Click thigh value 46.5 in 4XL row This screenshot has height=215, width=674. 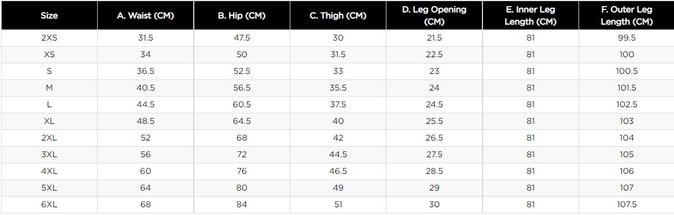point(338,171)
